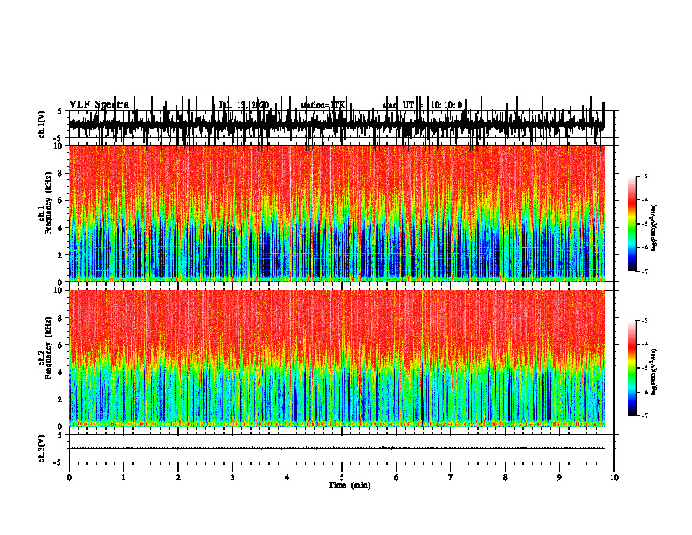Image resolution: width=692 pixels, height=535 pixels.
Task: Click the -7 label on ch.2 colorbar
Action: pyautogui.click(x=644, y=415)
